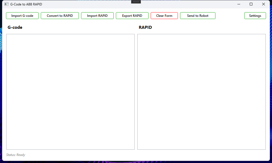Click the G-code heading label
272x163 pixels.
15,27
